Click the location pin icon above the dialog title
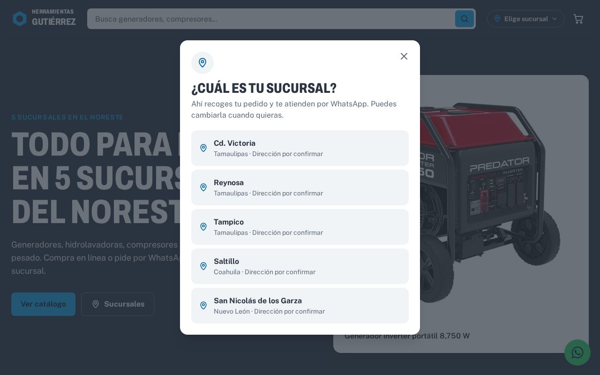This screenshot has width=600, height=375. point(202,63)
